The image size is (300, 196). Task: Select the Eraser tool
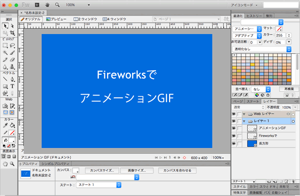pos(12,60)
